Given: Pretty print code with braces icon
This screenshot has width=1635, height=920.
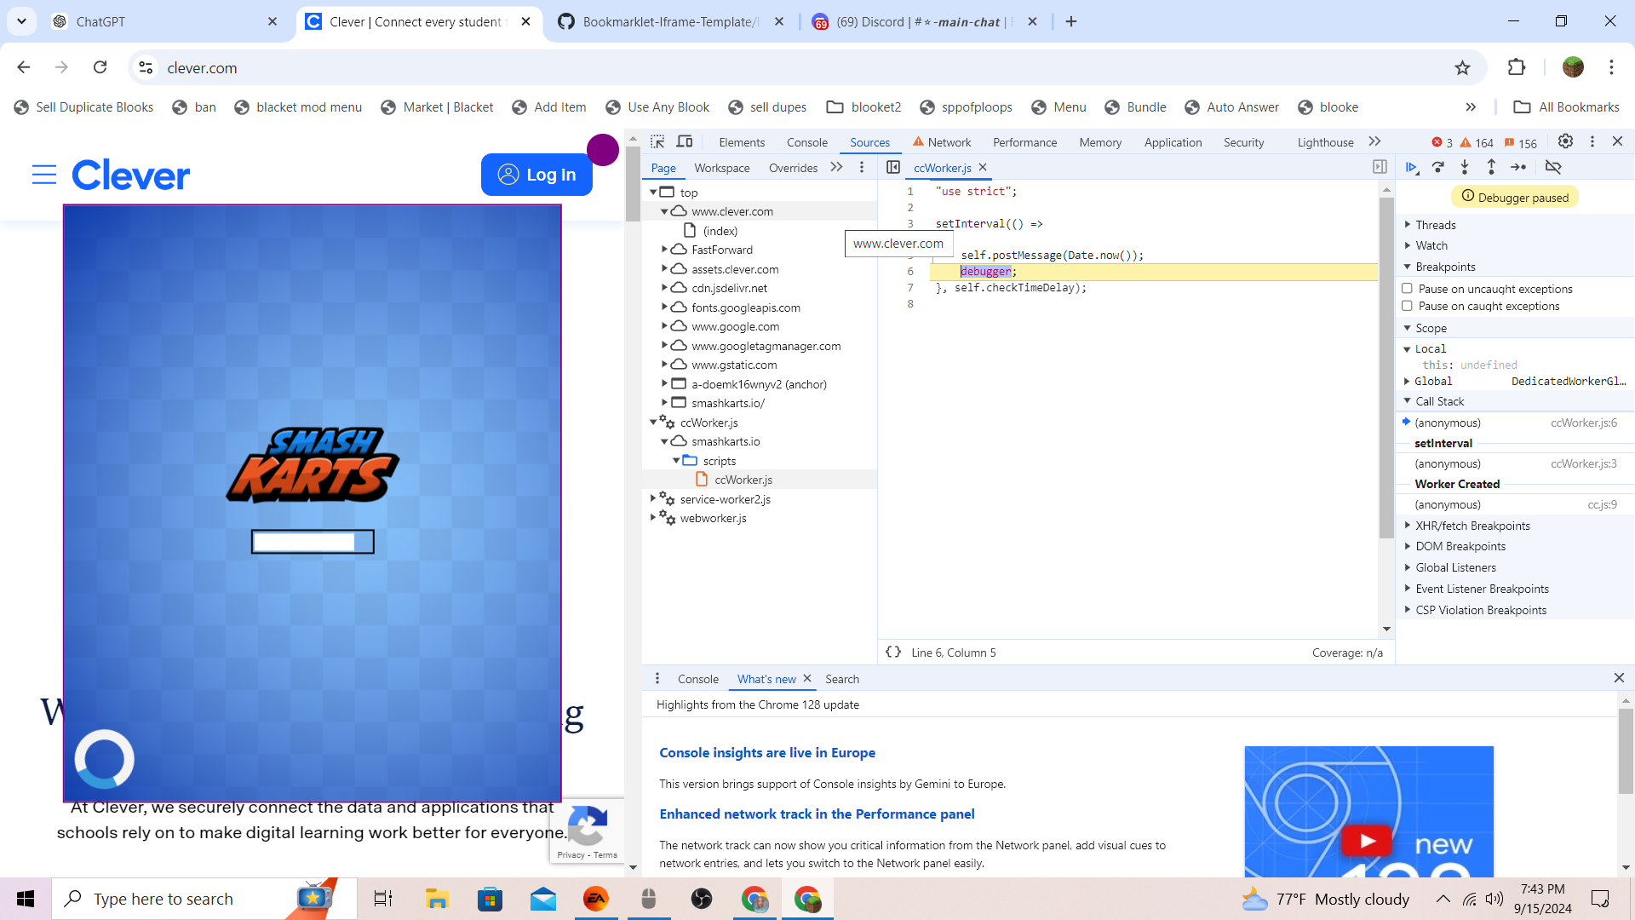Looking at the screenshot, I should 893,653.
